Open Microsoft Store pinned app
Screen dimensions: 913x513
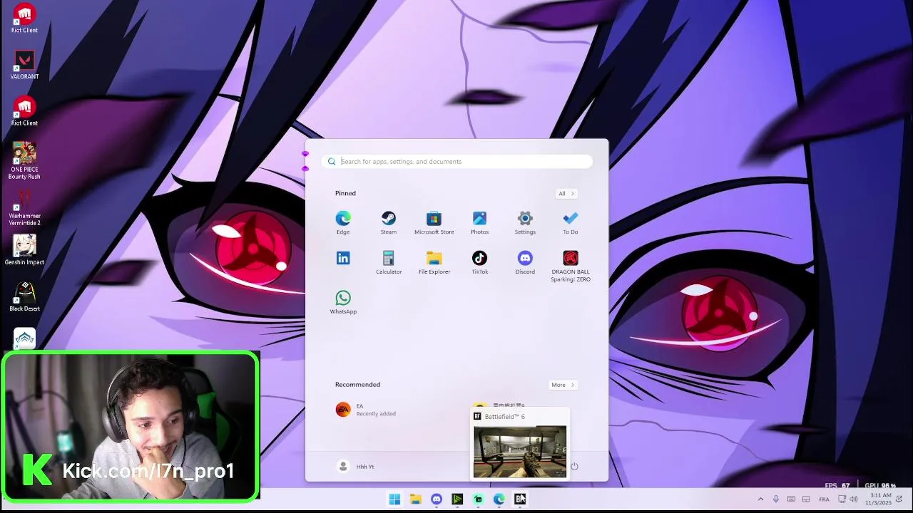pyautogui.click(x=434, y=222)
